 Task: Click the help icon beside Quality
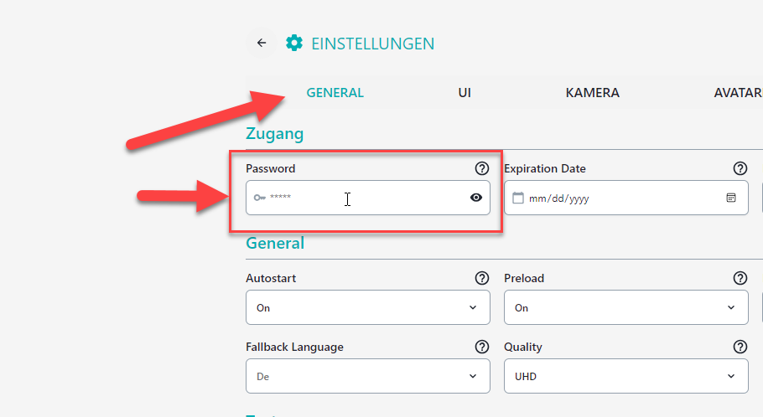[x=740, y=347]
